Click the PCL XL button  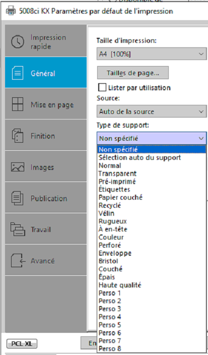pyautogui.click(x=22, y=344)
